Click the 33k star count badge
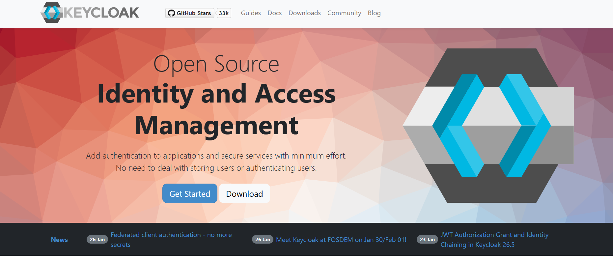The width and height of the screenshot is (613, 267). 224,13
